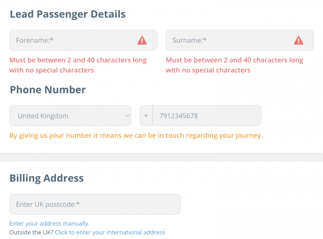Click the Phone Number heading

tap(48, 90)
